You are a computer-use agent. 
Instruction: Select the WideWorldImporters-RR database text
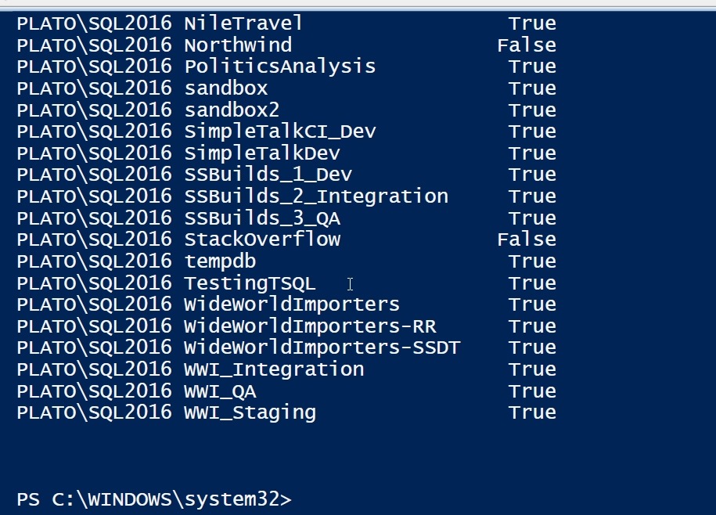tap(310, 326)
